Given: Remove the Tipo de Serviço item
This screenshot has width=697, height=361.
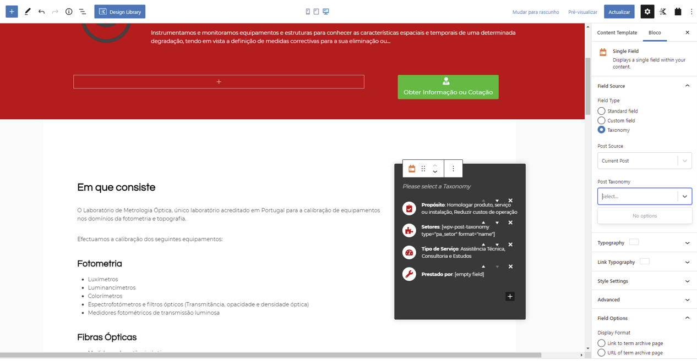Looking at the screenshot, I should [510, 245].
